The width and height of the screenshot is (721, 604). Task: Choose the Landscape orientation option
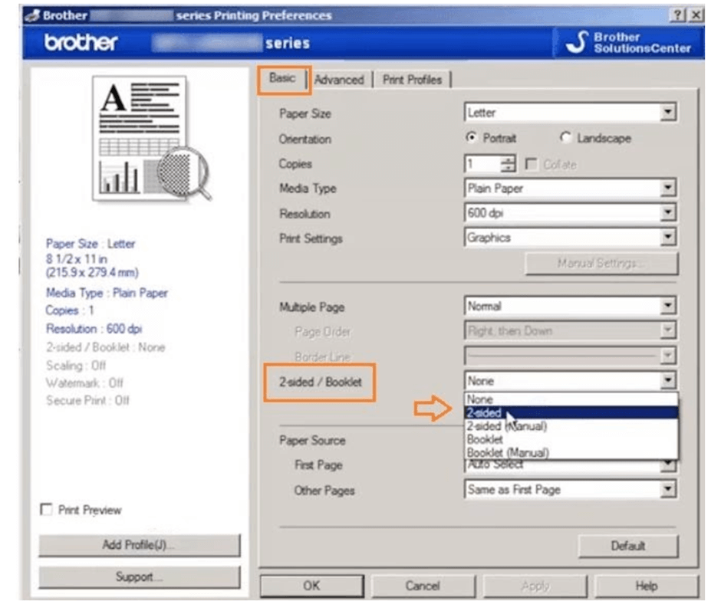[x=566, y=138]
